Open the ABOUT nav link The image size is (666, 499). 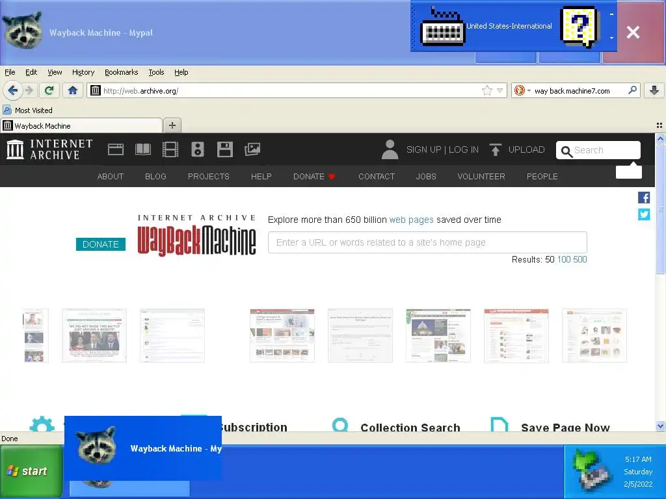111,176
